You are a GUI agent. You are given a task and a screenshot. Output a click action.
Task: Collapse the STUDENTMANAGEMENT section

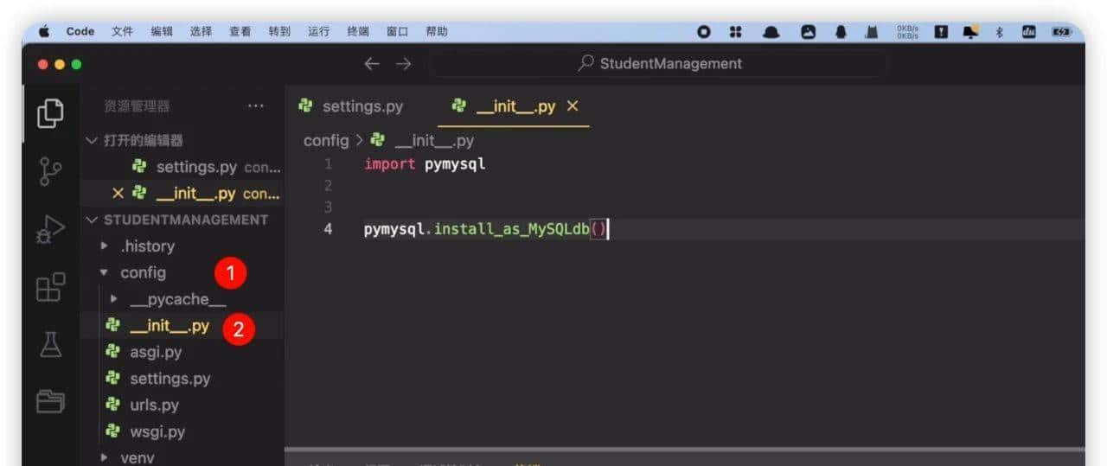pos(93,220)
